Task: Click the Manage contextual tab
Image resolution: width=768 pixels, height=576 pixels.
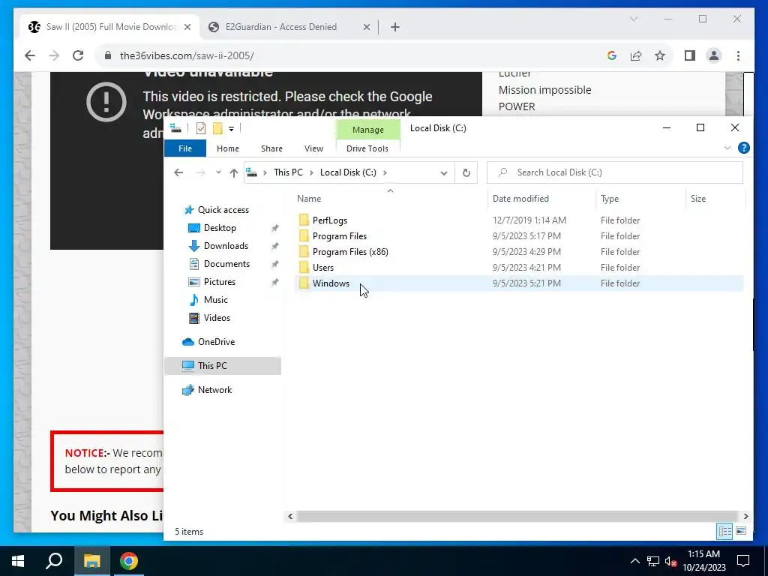Action: tap(367, 130)
